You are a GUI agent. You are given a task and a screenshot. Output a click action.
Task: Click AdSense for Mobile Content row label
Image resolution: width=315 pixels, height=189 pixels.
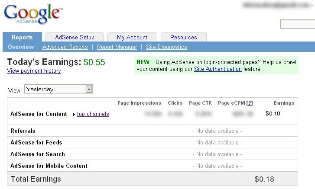pos(49,166)
